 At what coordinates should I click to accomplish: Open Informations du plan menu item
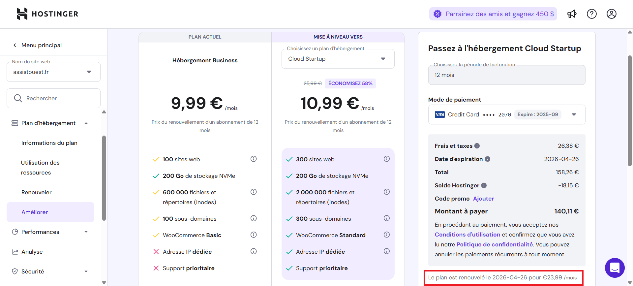point(49,143)
